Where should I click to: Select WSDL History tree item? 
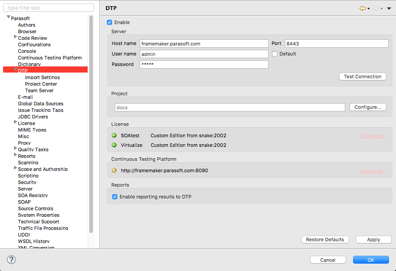pos(34,241)
